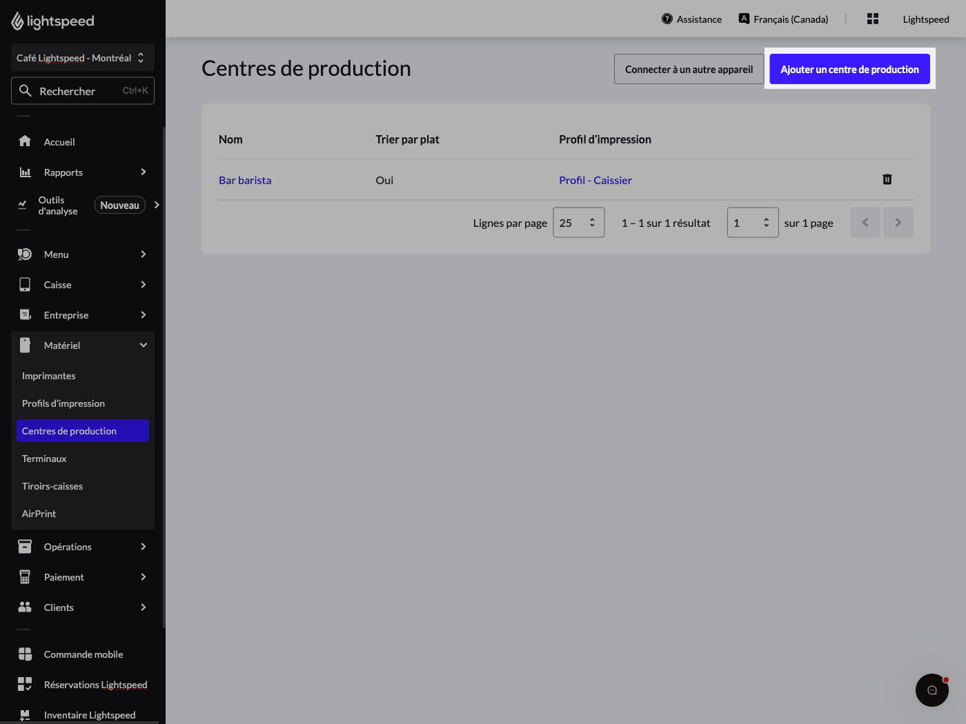966x724 pixels.
Task: Open the chat support bubble
Action: 932,690
